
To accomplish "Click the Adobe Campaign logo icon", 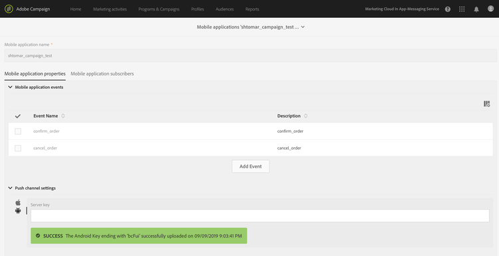I will (x=9, y=9).
